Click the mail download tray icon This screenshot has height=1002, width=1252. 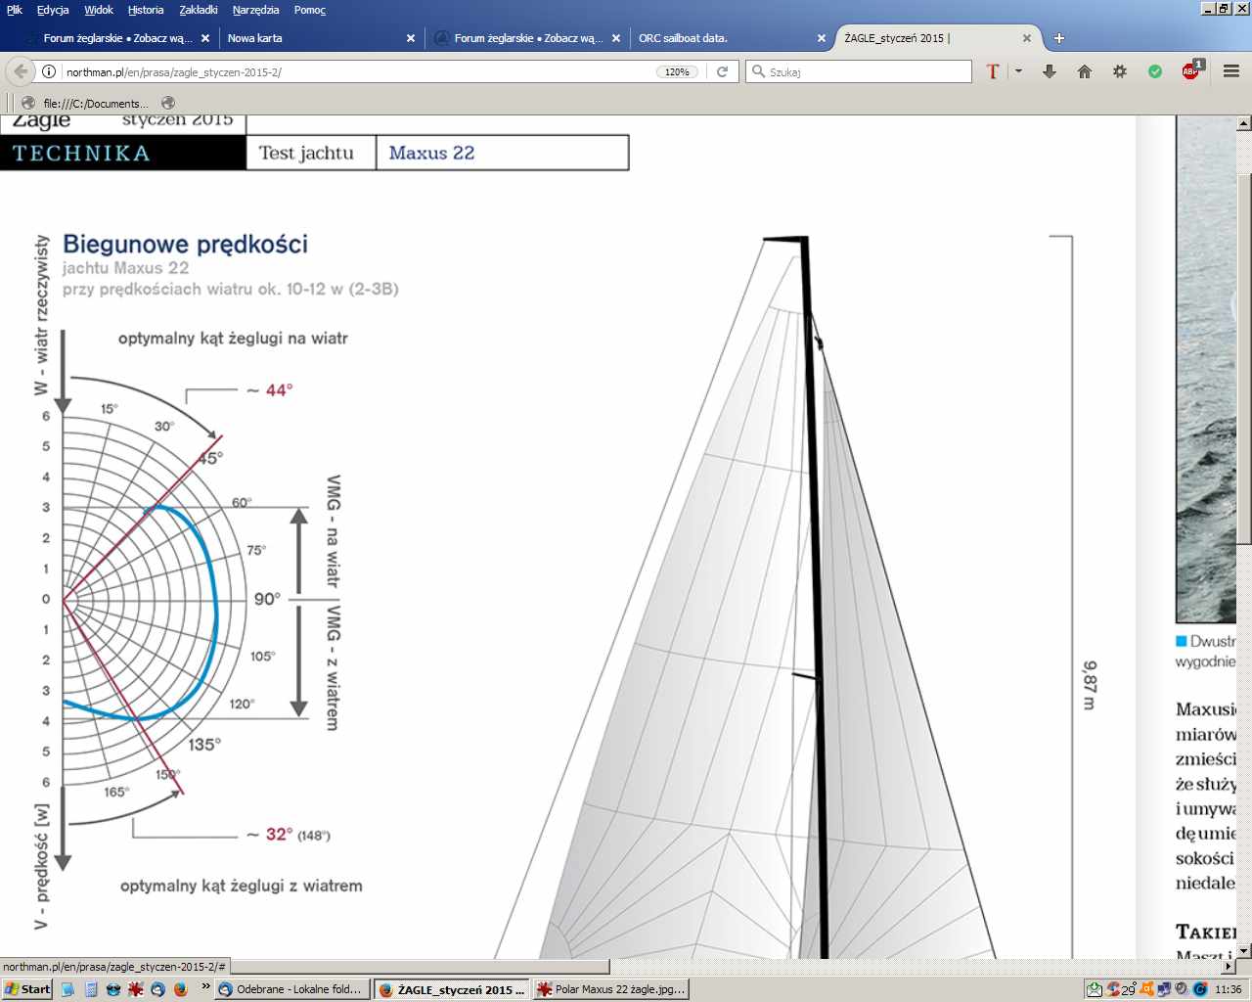point(1095,989)
